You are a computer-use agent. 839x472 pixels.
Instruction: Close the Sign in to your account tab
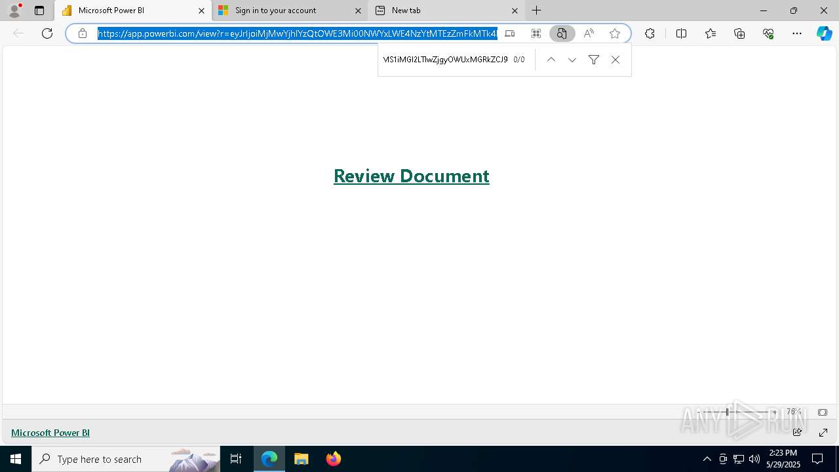[358, 10]
